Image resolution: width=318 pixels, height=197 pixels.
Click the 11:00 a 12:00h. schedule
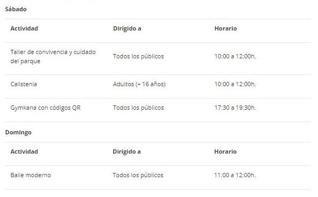235,175
